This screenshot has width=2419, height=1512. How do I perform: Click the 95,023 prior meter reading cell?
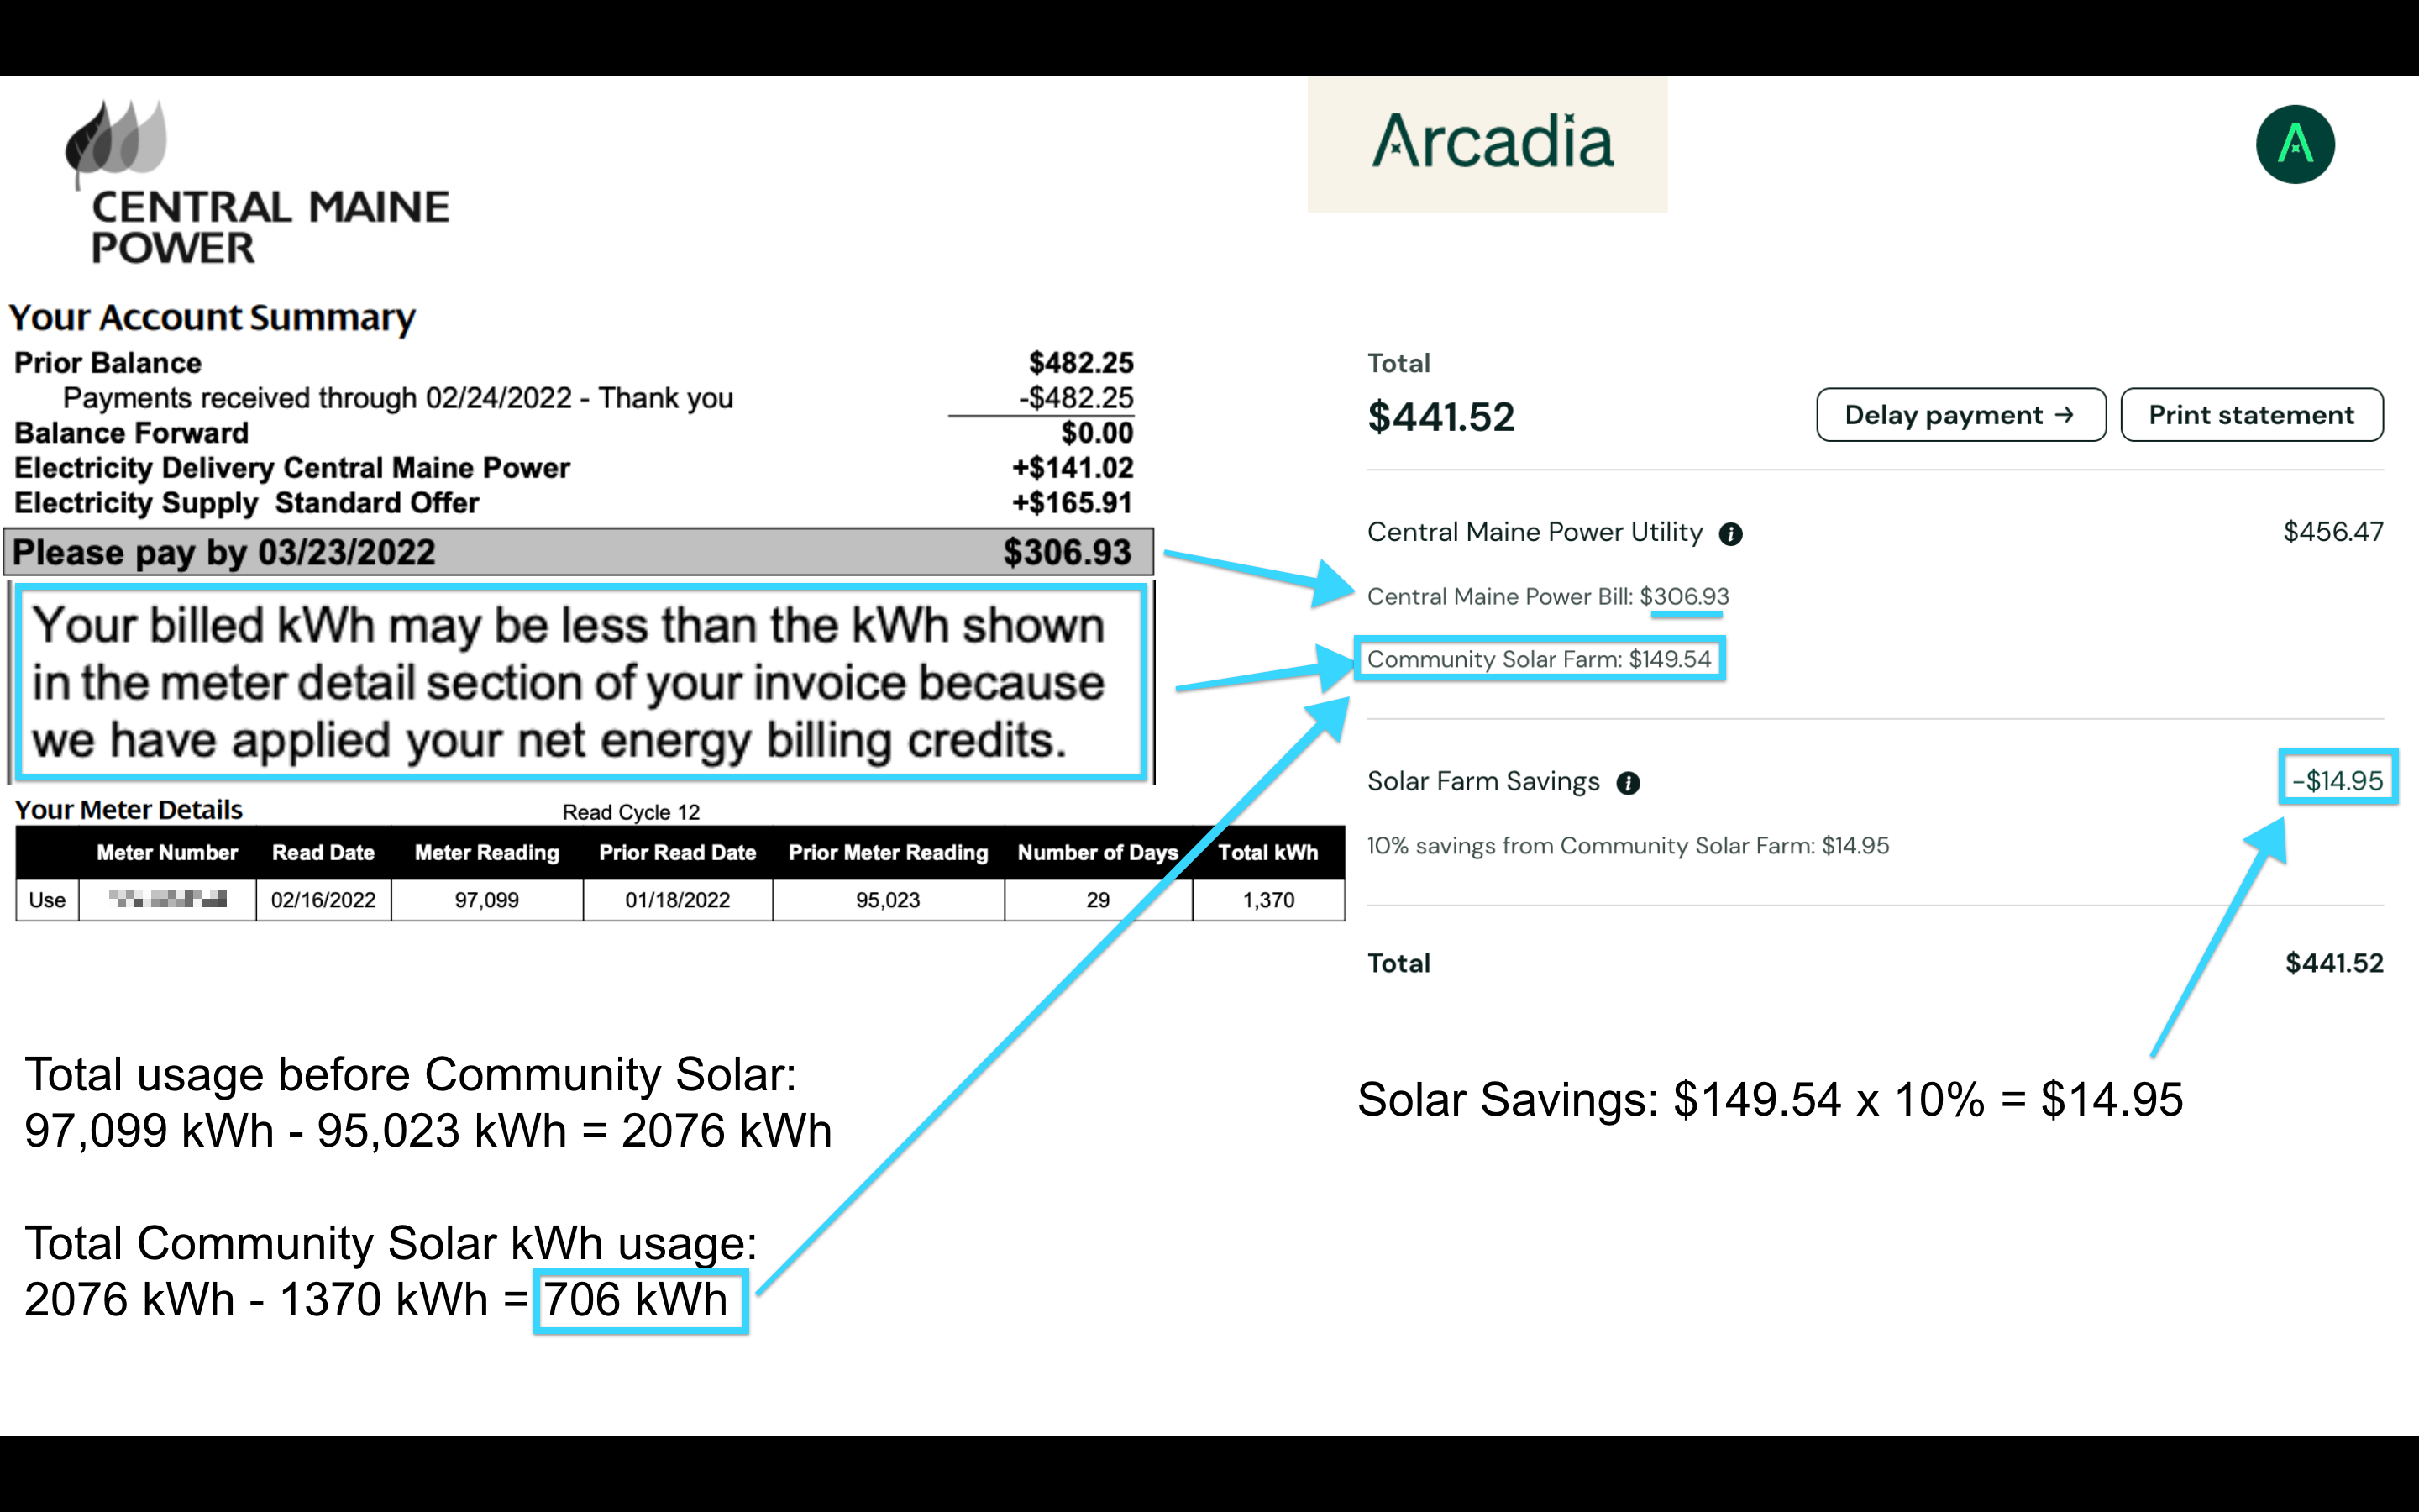tap(888, 900)
